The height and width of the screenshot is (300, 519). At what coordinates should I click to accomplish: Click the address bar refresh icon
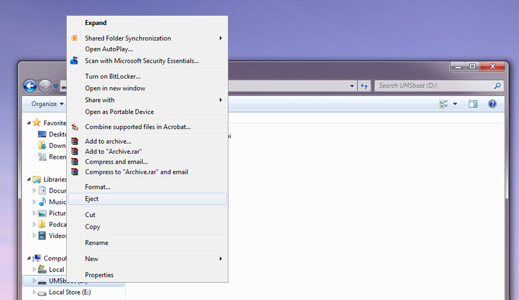coord(364,86)
